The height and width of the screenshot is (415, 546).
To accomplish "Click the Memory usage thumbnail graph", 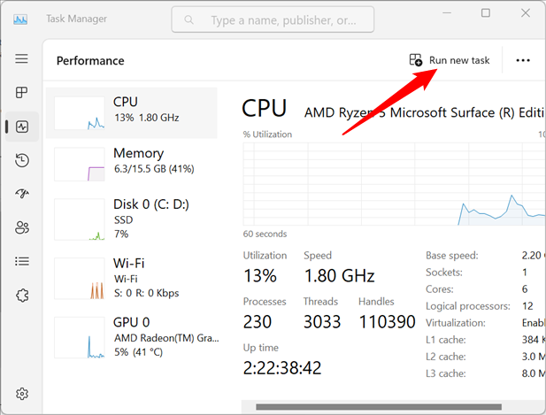I will point(80,164).
